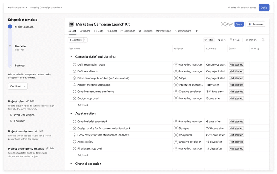This screenshot has height=174, width=277.
Task: Click assignee icon for Define campaign goals
Action: pyautogui.click(x=176, y=64)
